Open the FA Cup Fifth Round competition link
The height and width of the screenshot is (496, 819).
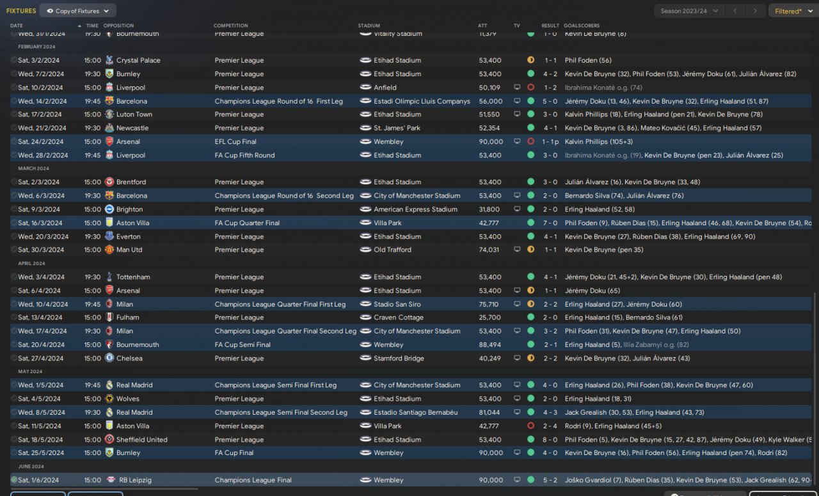[x=244, y=156]
